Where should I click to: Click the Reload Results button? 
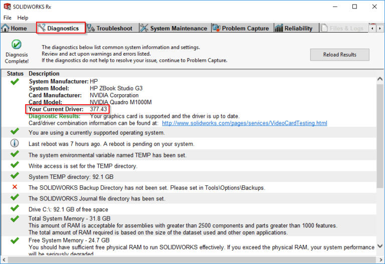coord(339,55)
